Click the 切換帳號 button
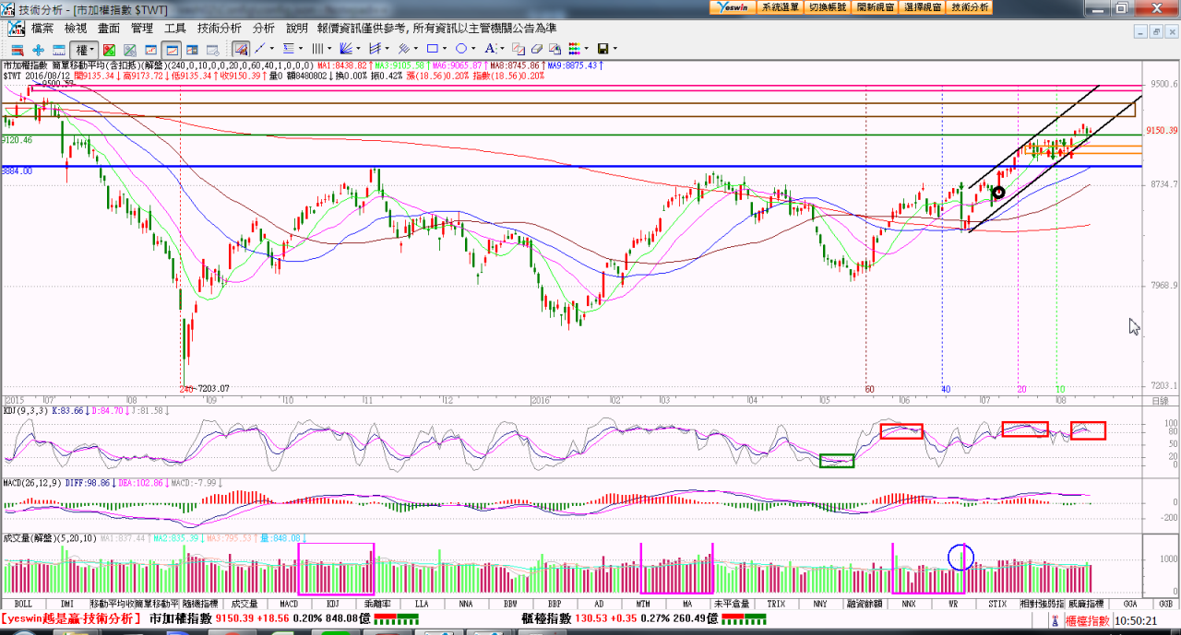Image resolution: width=1181 pixels, height=635 pixels. pos(828,6)
